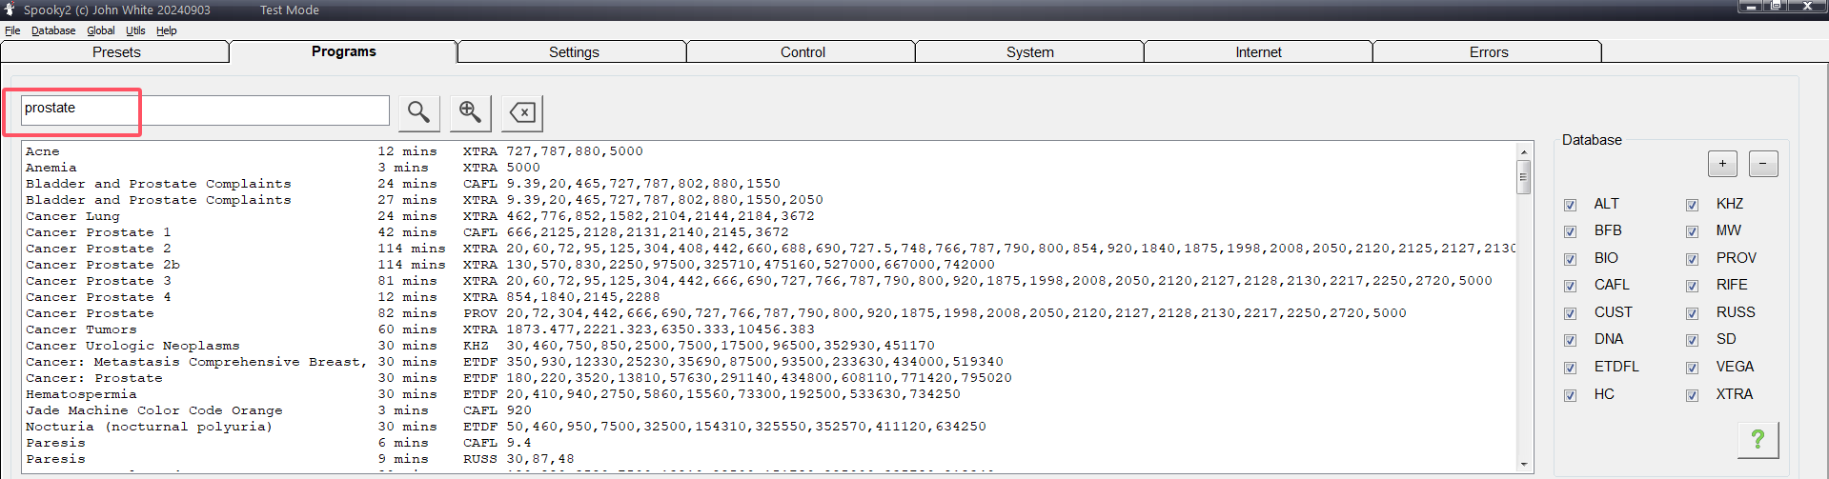Viewport: 1829px width, 479px height.
Task: Open the Utils menu
Action: click(135, 30)
